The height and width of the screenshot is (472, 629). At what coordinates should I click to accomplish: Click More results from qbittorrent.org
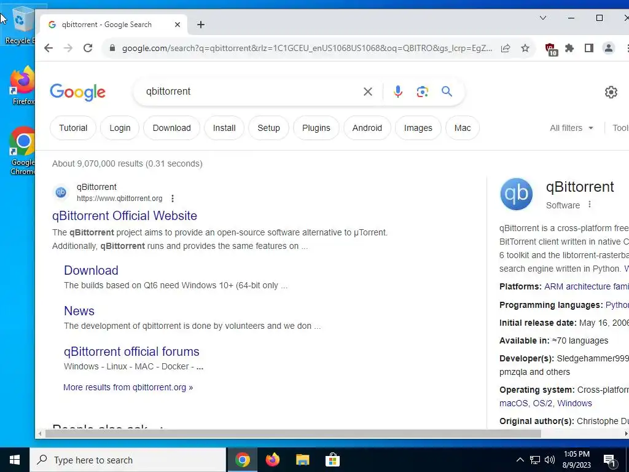click(x=128, y=387)
